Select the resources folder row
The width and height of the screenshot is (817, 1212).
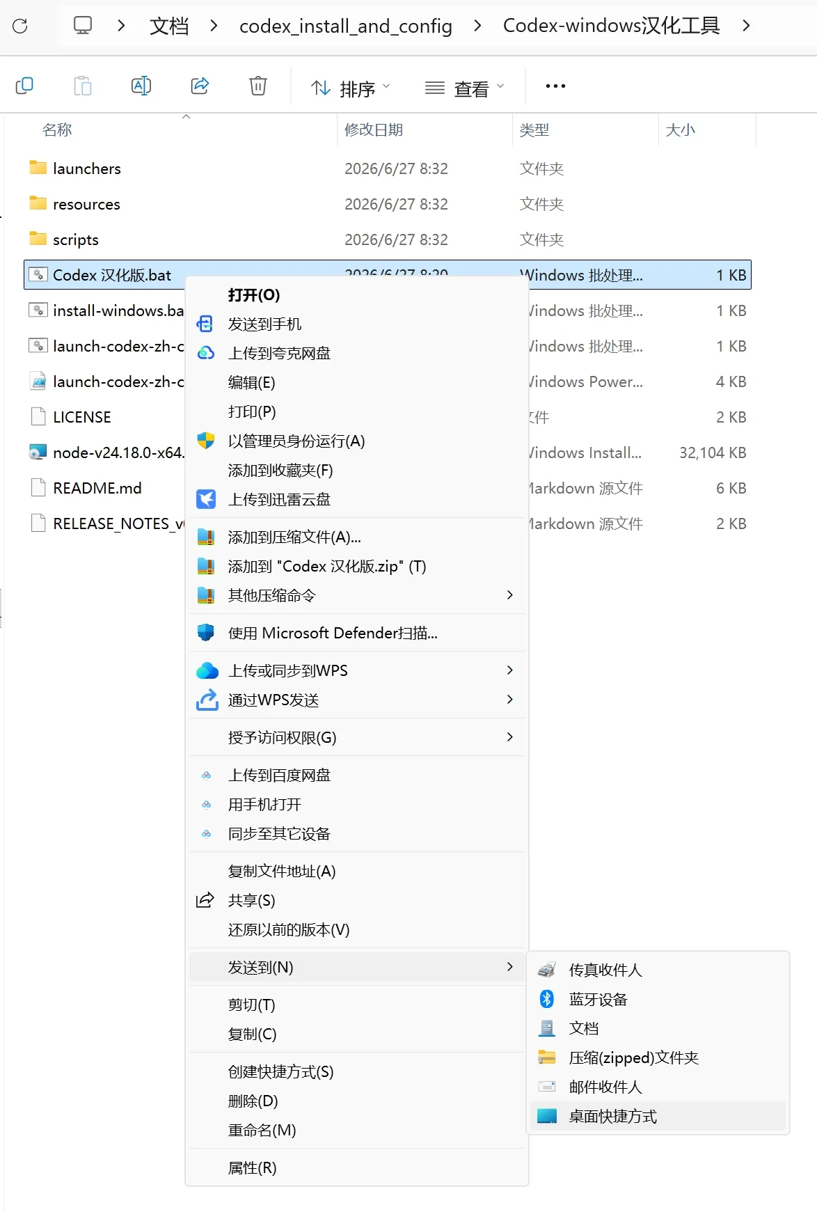(388, 204)
